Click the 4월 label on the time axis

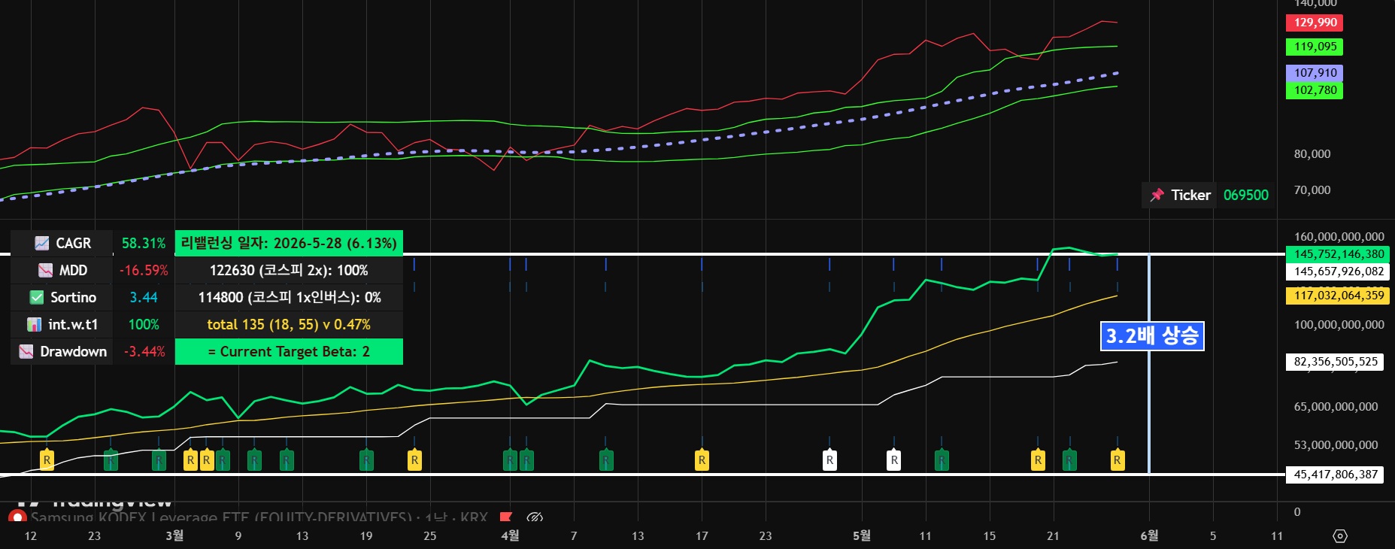coord(510,535)
